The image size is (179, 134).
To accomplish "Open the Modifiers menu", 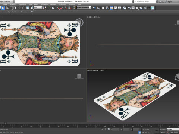I will click(13, 4).
